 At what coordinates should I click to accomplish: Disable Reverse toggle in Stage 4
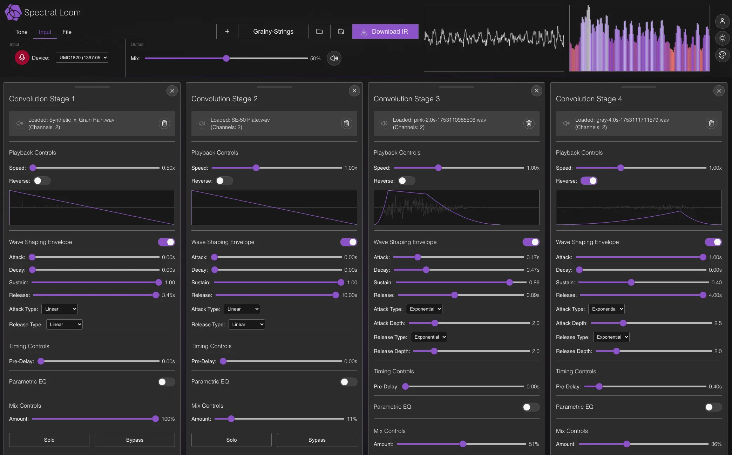click(589, 181)
